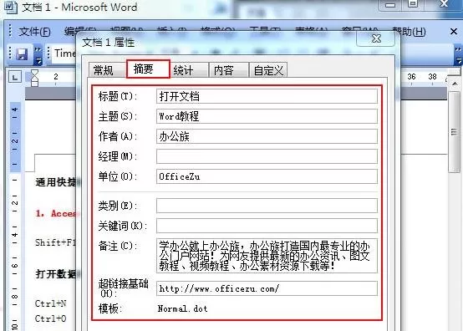The image size is (463, 331).
Task: Click the 作者(A) field with 办公族
Action: [x=267, y=136]
